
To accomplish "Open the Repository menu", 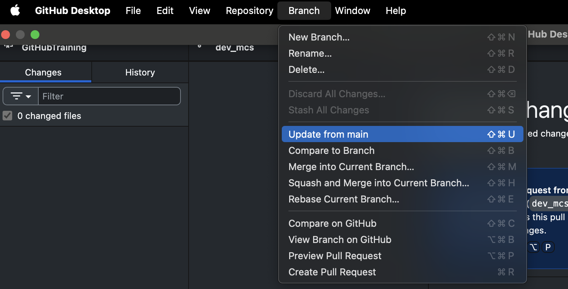I will coord(249,11).
